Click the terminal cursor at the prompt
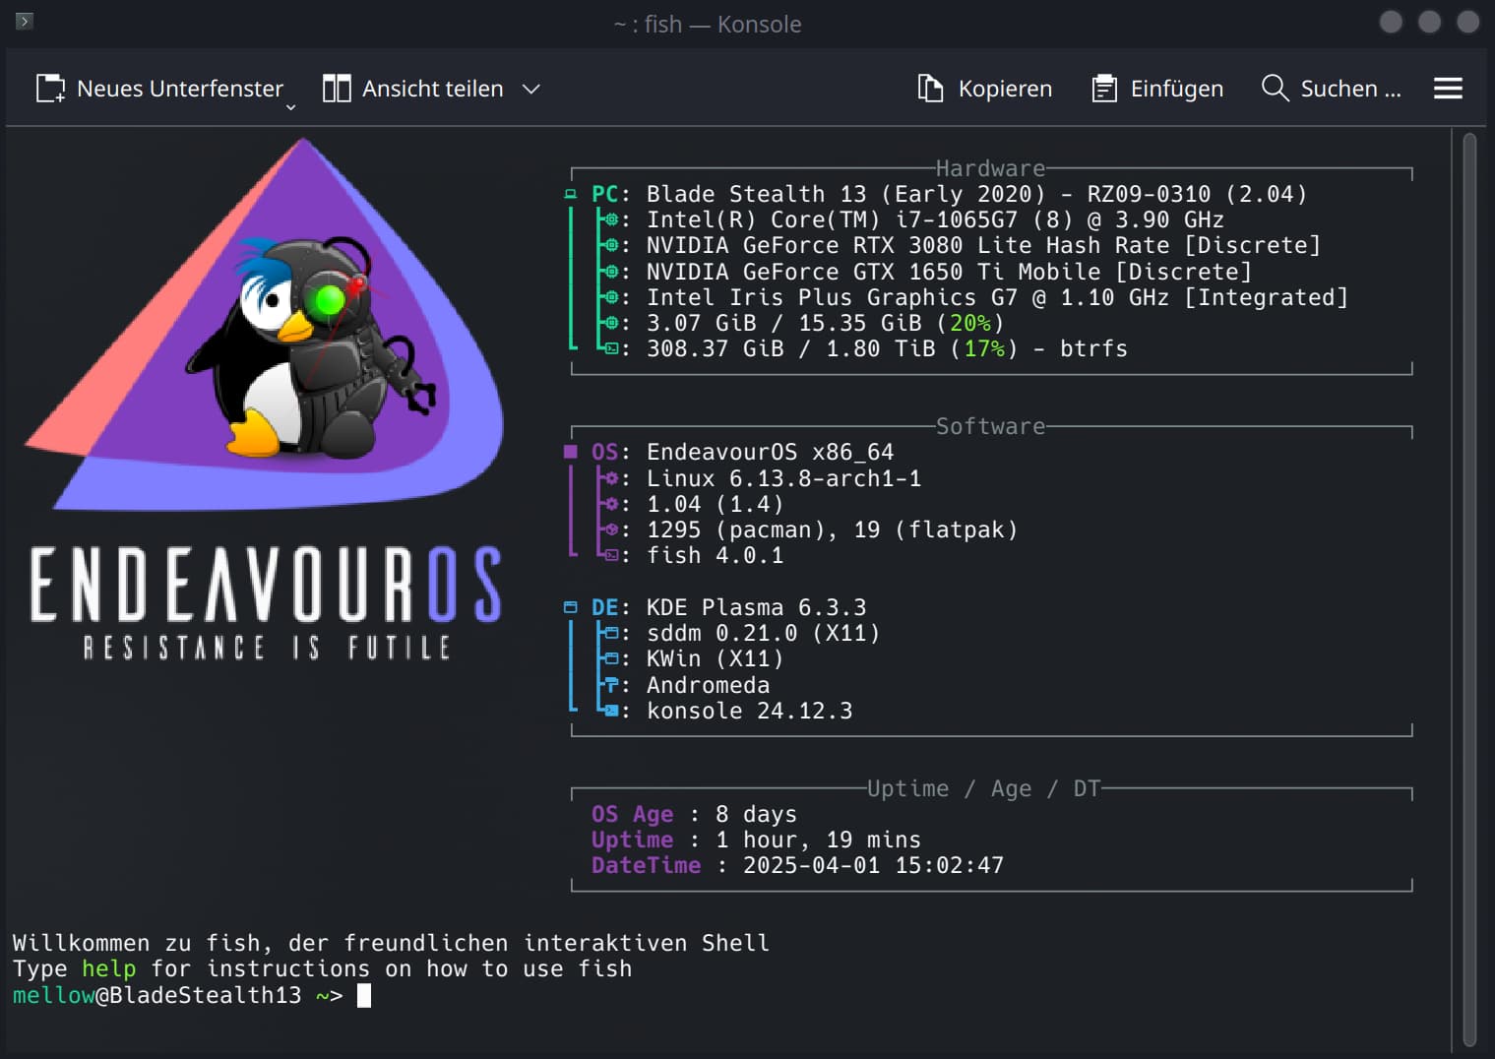 click(x=364, y=995)
